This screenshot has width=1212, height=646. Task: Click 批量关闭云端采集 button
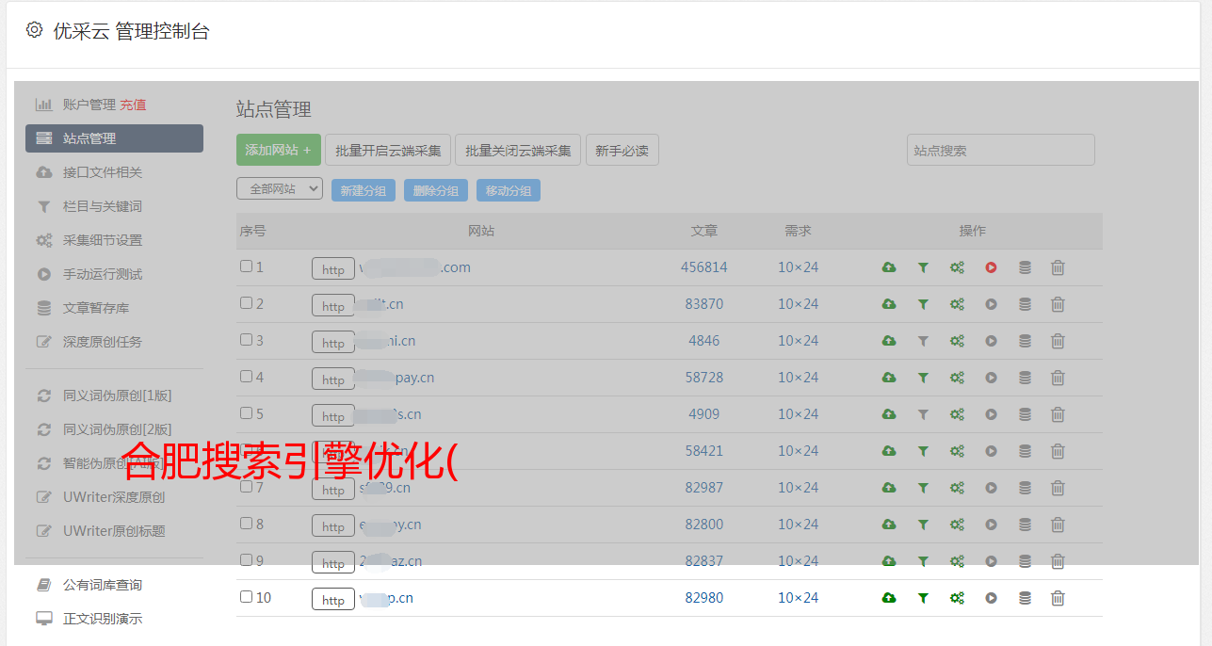[518, 150]
